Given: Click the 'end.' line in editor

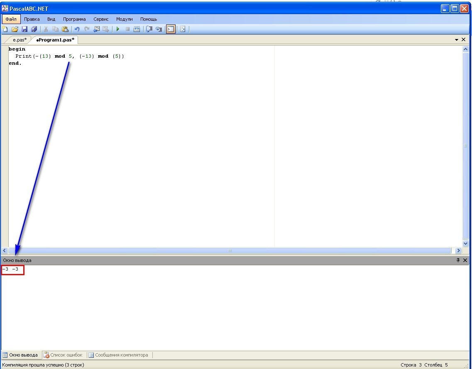Looking at the screenshot, I should pos(15,63).
